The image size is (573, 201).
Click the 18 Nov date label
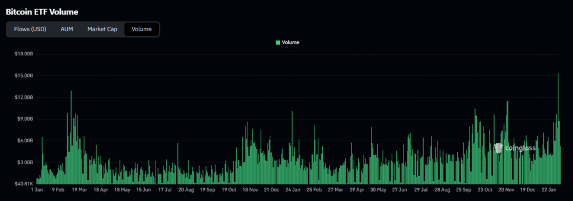click(x=250, y=190)
